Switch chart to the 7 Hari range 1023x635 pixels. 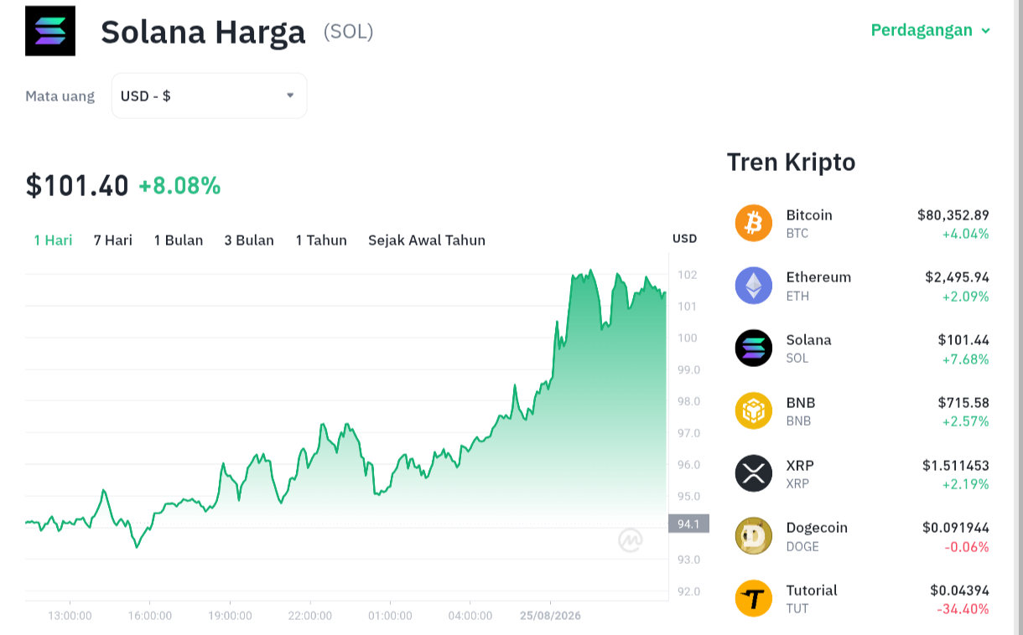pyautogui.click(x=112, y=240)
